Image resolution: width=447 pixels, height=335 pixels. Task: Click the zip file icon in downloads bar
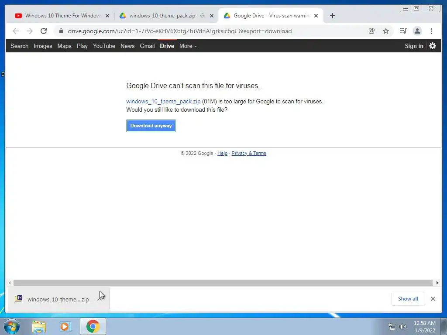[18, 298]
